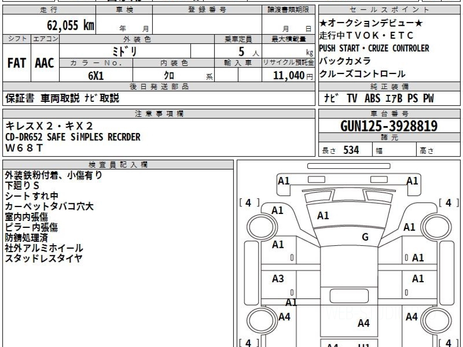Click the 内装色 header
This screenshot has height=347, width=463.
[174, 63]
